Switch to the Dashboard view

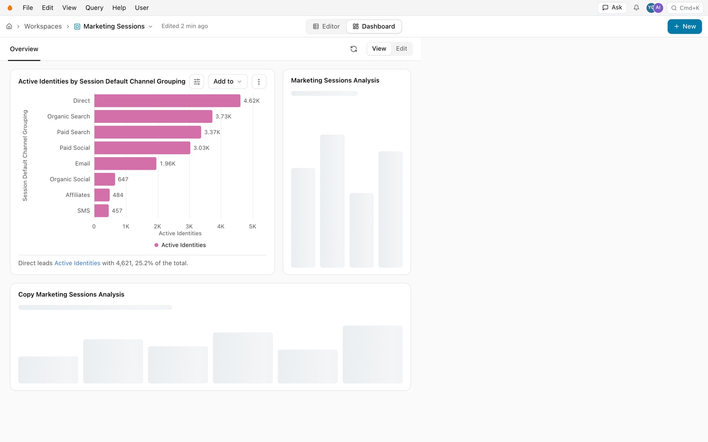(x=374, y=26)
